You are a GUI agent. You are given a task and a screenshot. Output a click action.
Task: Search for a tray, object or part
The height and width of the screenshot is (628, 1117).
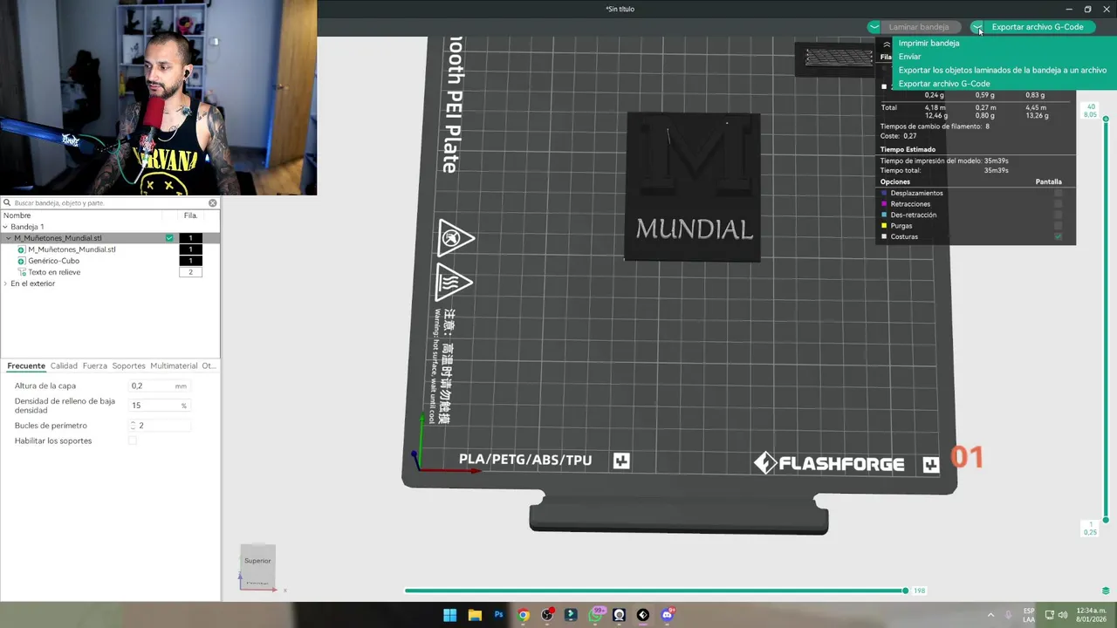click(x=108, y=202)
